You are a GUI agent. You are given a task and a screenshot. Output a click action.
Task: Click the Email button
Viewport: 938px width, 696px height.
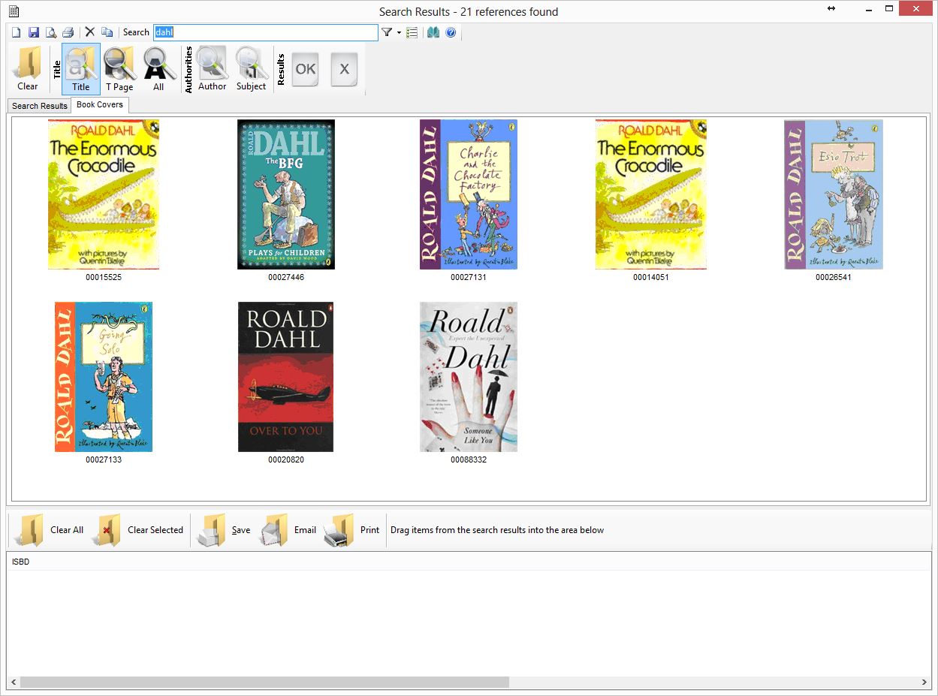point(288,530)
